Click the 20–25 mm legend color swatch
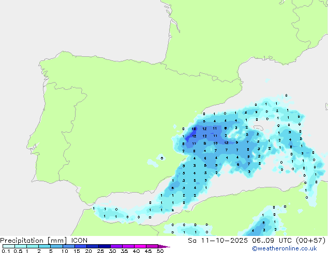This screenshot has width=328, height=253. coord(93,246)
